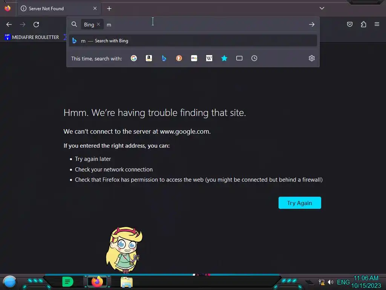Open the Start orb on taskbar

[x=10, y=282]
